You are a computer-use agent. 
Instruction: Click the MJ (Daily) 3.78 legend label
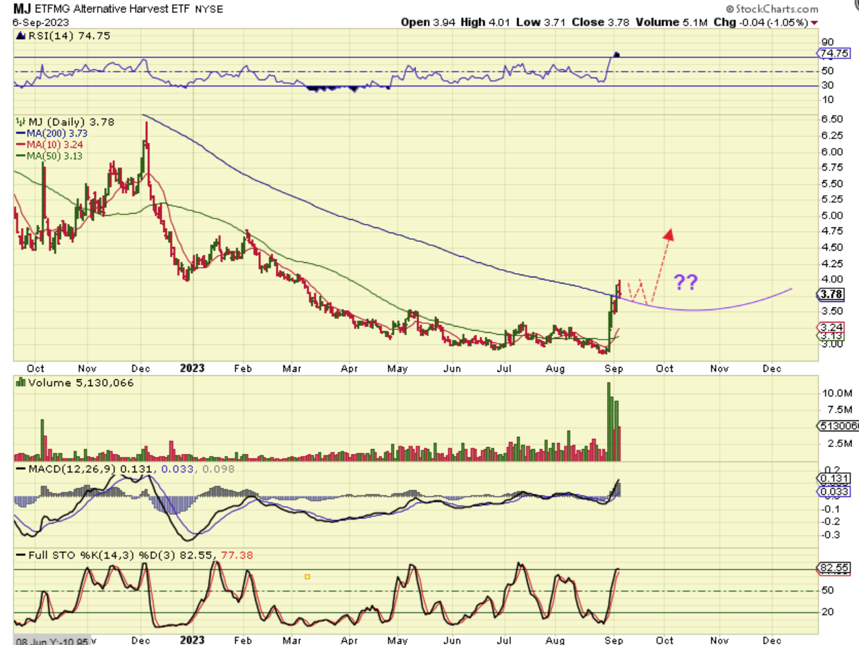pos(70,122)
